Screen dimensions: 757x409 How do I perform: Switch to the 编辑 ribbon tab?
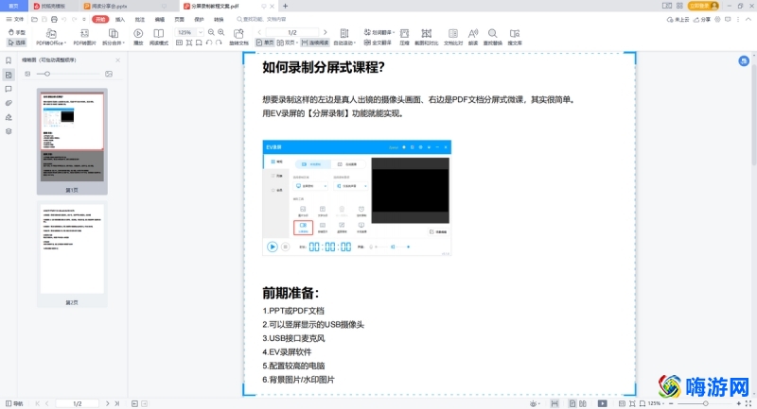[159, 19]
